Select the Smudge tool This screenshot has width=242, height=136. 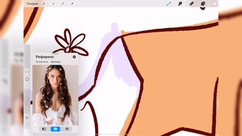tap(180, 3)
